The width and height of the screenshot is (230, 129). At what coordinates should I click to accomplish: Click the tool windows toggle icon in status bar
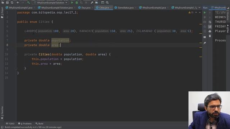click(x=2, y=127)
